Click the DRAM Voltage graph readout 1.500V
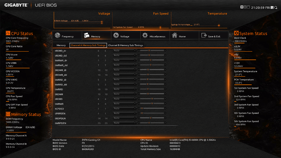 coord(85,21)
